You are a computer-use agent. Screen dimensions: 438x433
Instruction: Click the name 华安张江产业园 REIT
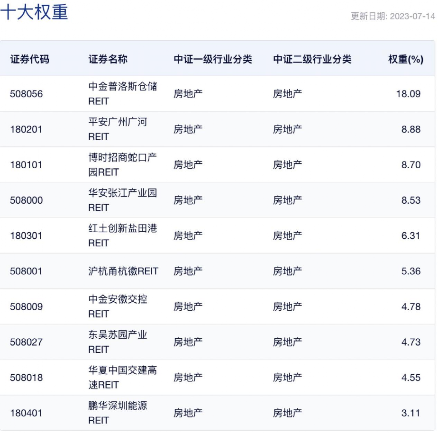point(123,200)
